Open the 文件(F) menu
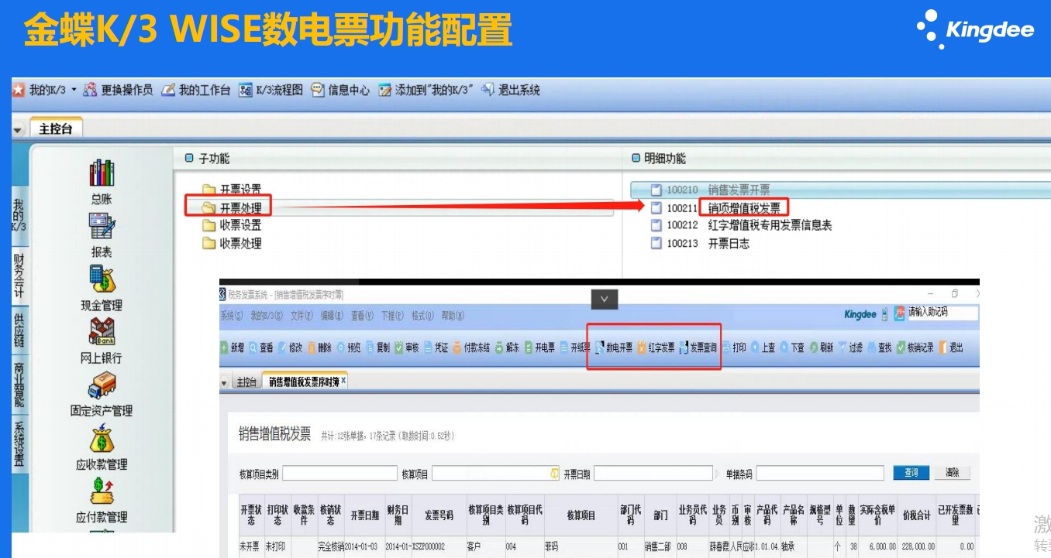Image resolution: width=1051 pixels, height=558 pixels. (x=302, y=316)
